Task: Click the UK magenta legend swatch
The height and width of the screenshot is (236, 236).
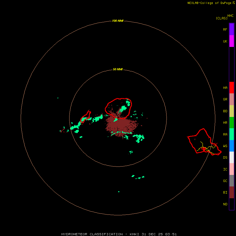Action: coord(232,41)
